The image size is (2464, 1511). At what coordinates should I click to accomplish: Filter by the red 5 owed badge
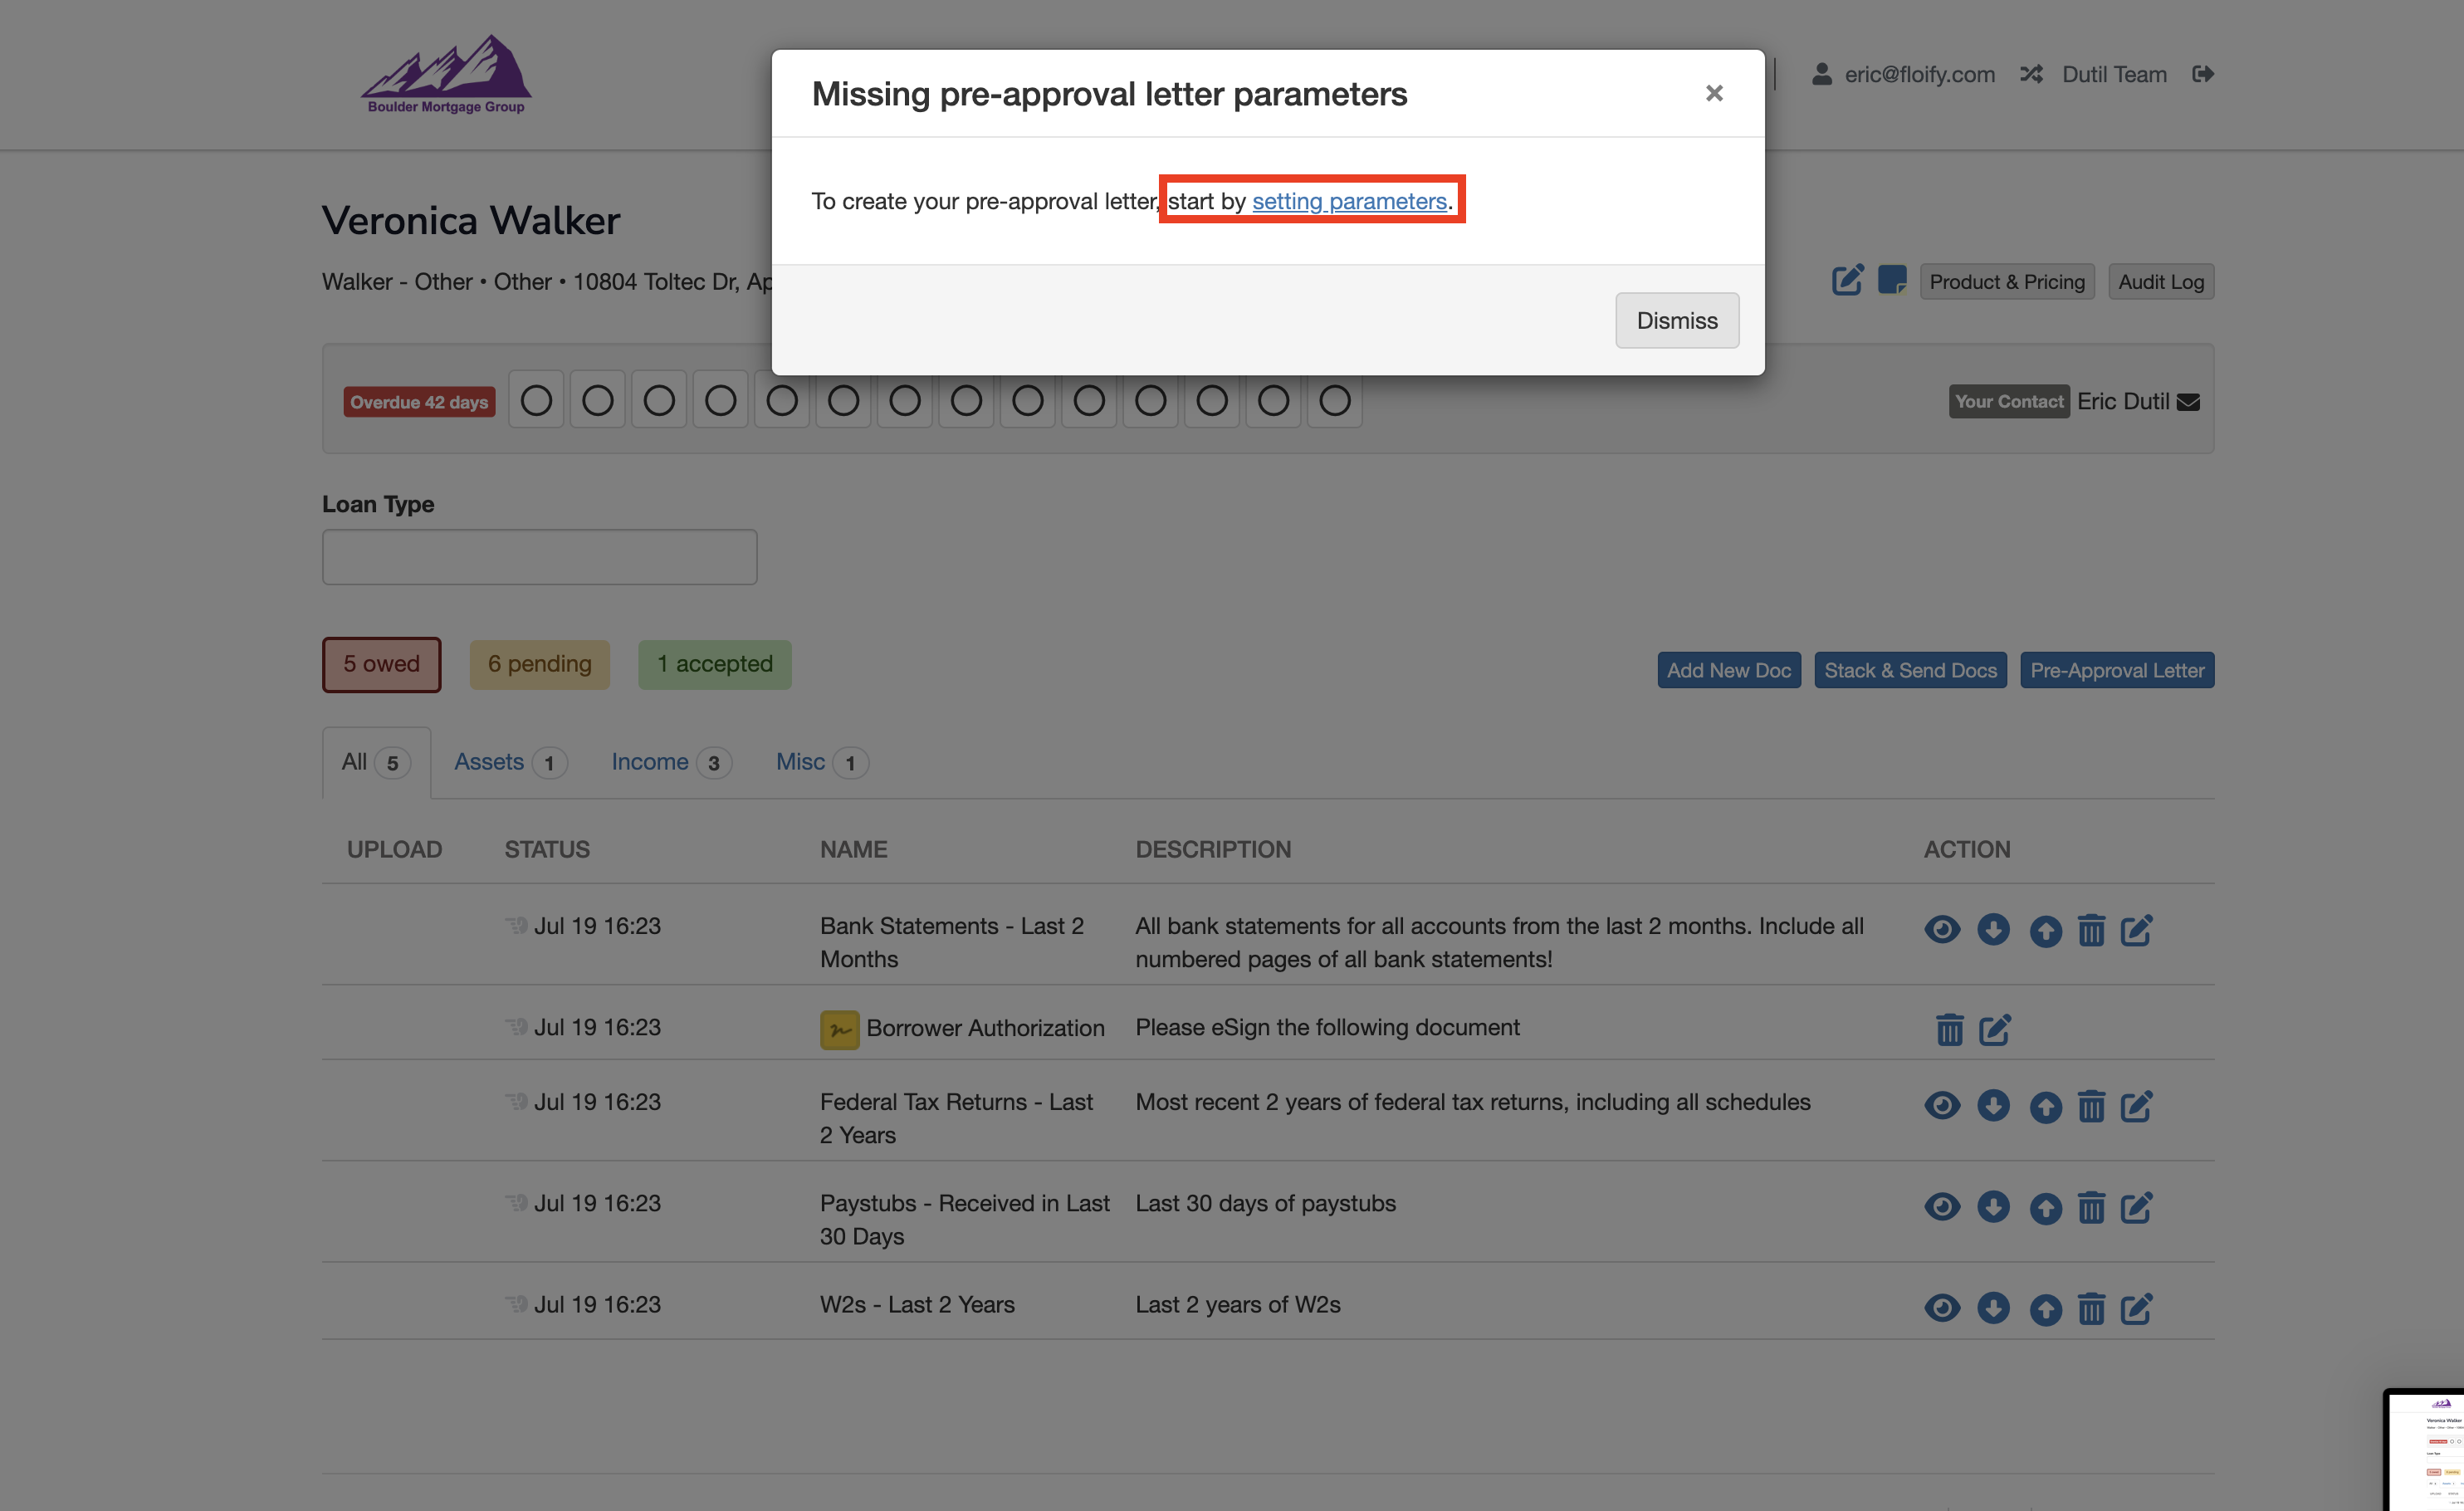tap(381, 664)
